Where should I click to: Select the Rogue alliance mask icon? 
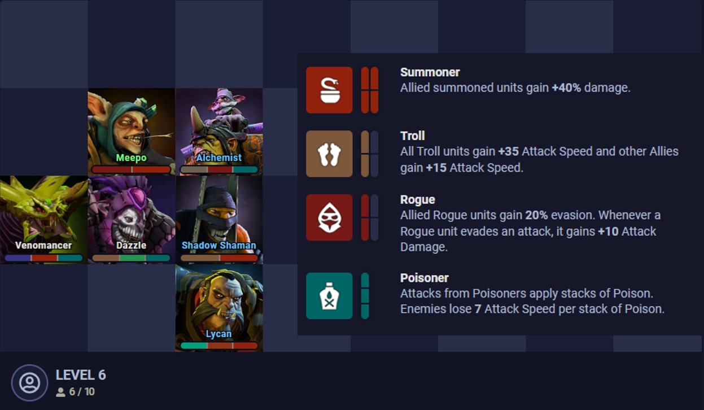click(x=329, y=217)
